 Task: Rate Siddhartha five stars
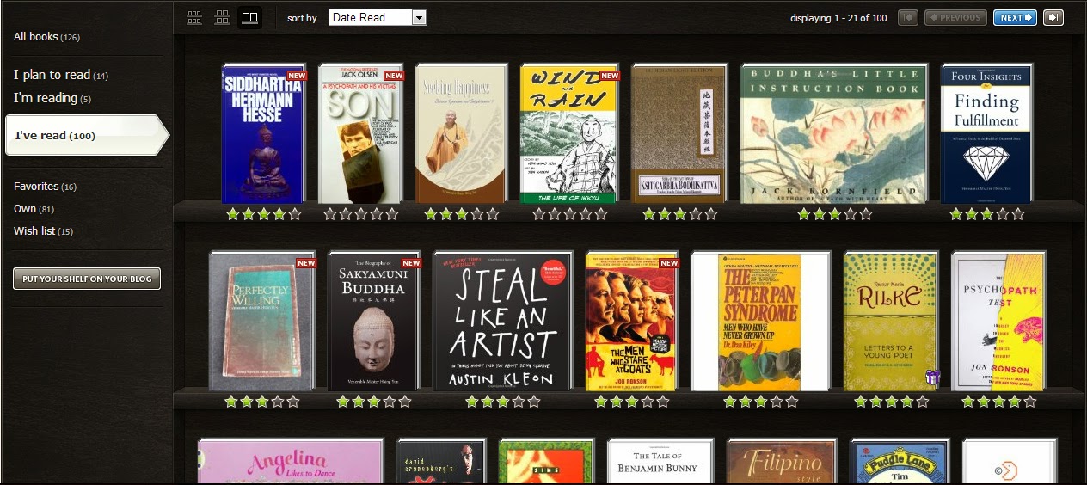[295, 214]
